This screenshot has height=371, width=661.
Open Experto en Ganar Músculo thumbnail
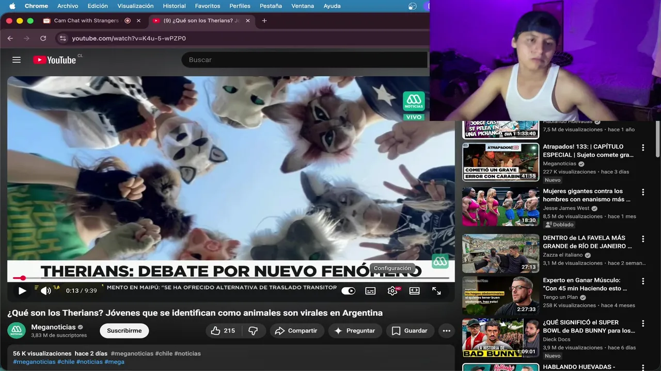(500, 296)
